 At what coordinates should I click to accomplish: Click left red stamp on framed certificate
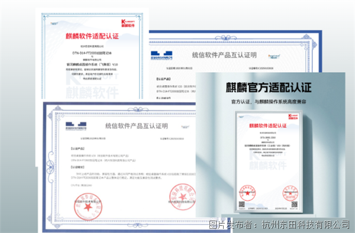247,193
